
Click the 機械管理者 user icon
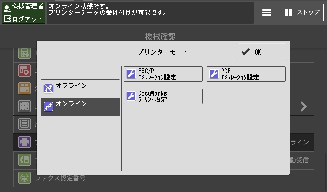[x=7, y=8]
